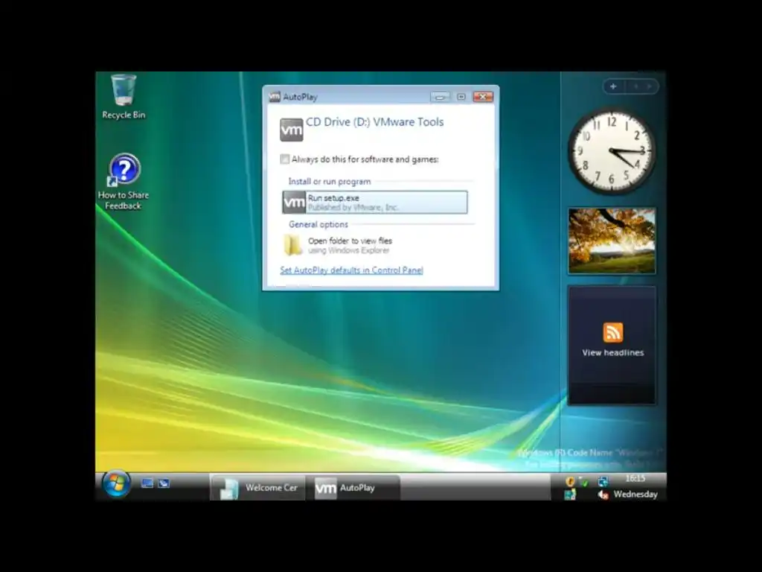762x572 pixels.
Task: Open the Windows Start orb
Action: point(116,484)
